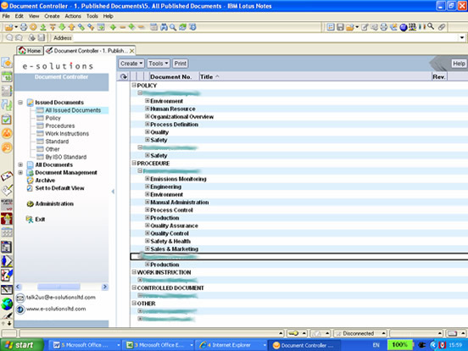The image size is (468, 351).
Task: Click the Archive icon in the navigator
Action: click(x=30, y=181)
